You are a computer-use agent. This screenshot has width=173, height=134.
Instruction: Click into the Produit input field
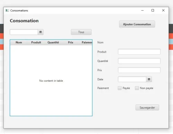139,52
